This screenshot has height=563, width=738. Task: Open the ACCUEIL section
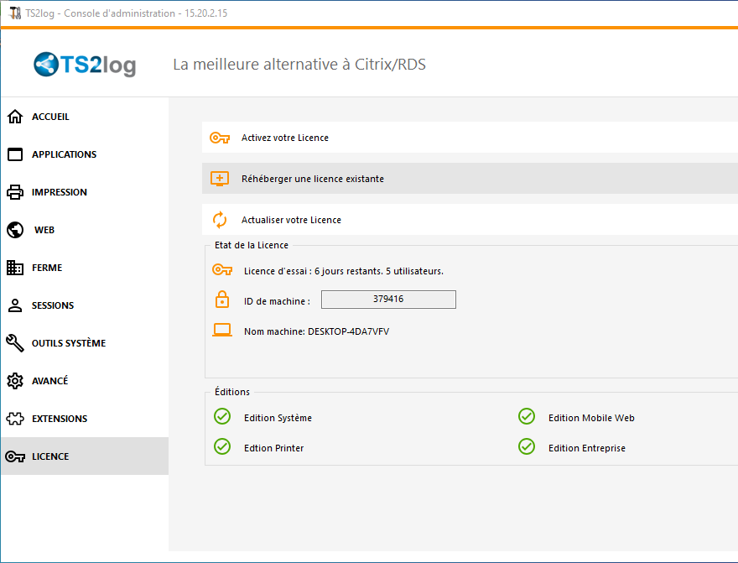coord(85,117)
